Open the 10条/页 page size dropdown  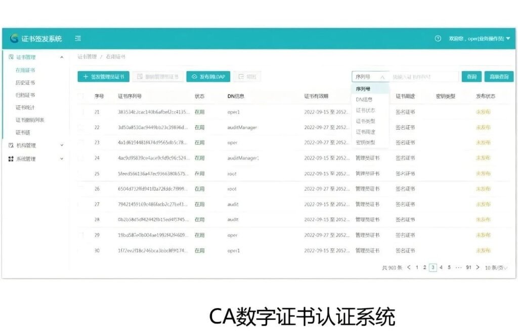(496, 267)
